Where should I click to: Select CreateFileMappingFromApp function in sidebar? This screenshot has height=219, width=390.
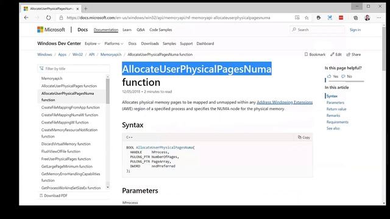pyautogui.click(x=71, y=108)
